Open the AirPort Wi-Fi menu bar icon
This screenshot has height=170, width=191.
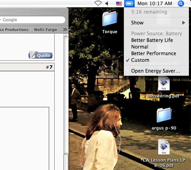pyautogui.click(x=98, y=3)
